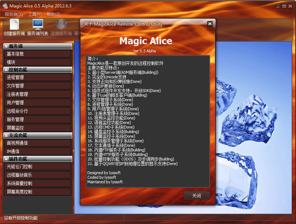Screen dimensions: 296x224
Task: Select 模块 in the sidebar
Action: (x=38, y=62)
